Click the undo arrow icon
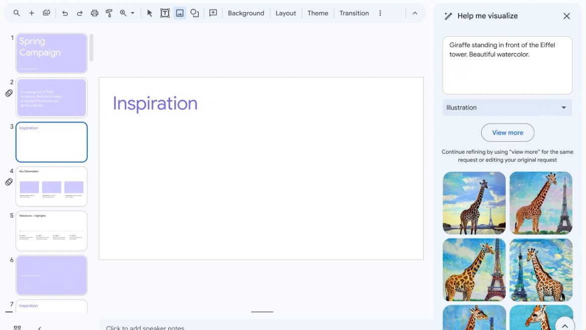 click(65, 13)
